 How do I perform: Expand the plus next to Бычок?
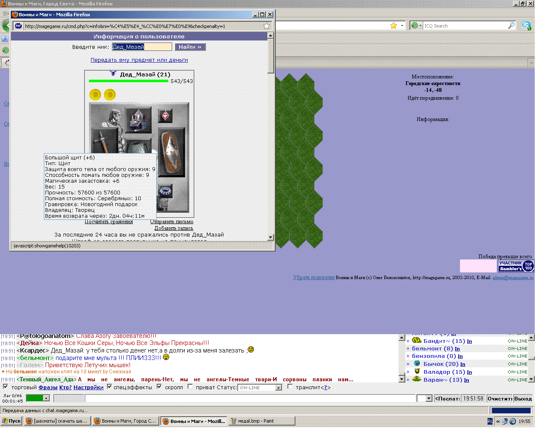coord(408,364)
